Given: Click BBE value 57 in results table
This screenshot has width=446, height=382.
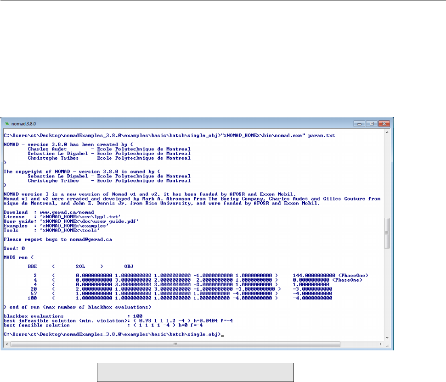Looking at the screenshot, I should tap(34, 293).
